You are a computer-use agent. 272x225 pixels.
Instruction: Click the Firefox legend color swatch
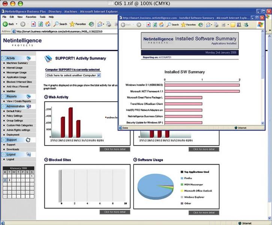[x=182, y=178]
